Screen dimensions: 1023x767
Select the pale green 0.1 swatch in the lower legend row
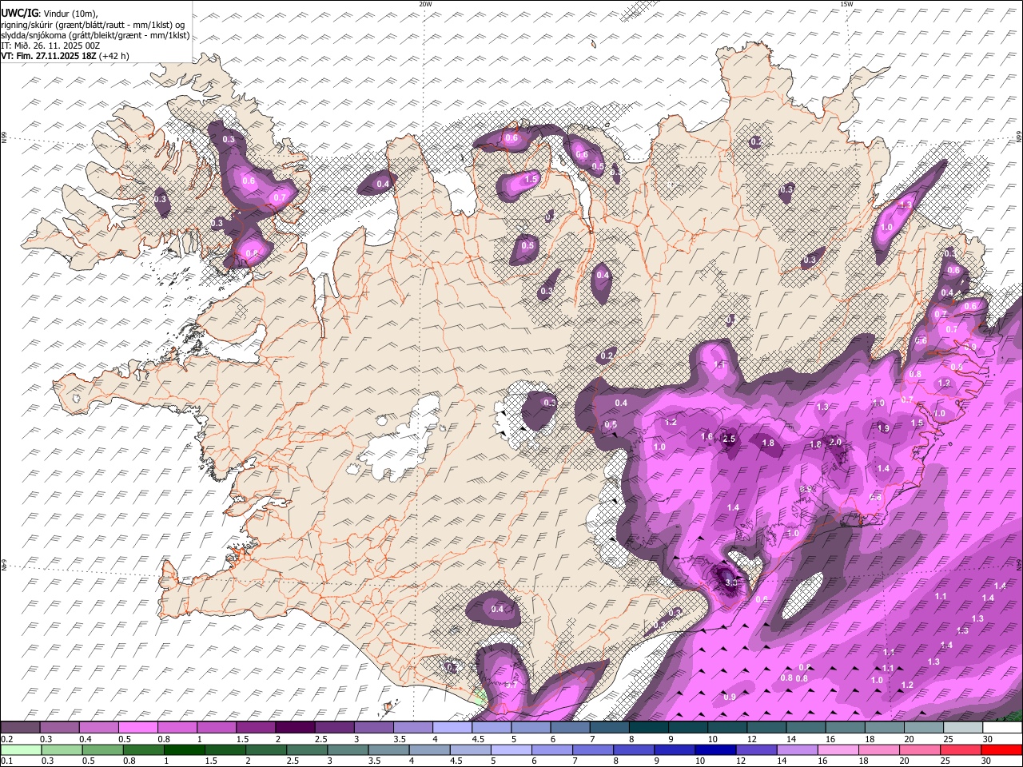click(x=20, y=749)
